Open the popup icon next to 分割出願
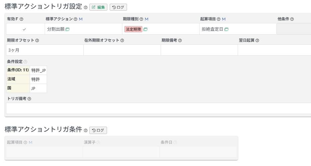 (x=67, y=29)
